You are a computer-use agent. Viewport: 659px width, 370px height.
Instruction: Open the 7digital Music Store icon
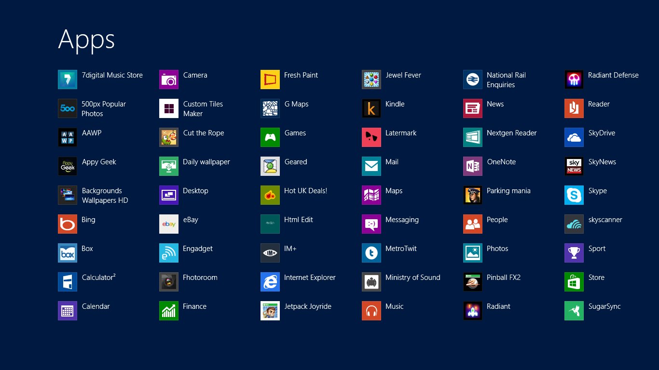pyautogui.click(x=68, y=79)
